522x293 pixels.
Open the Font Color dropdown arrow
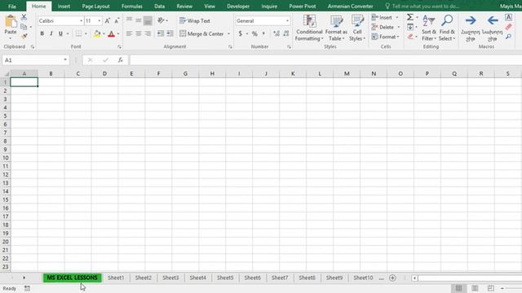(x=118, y=33)
